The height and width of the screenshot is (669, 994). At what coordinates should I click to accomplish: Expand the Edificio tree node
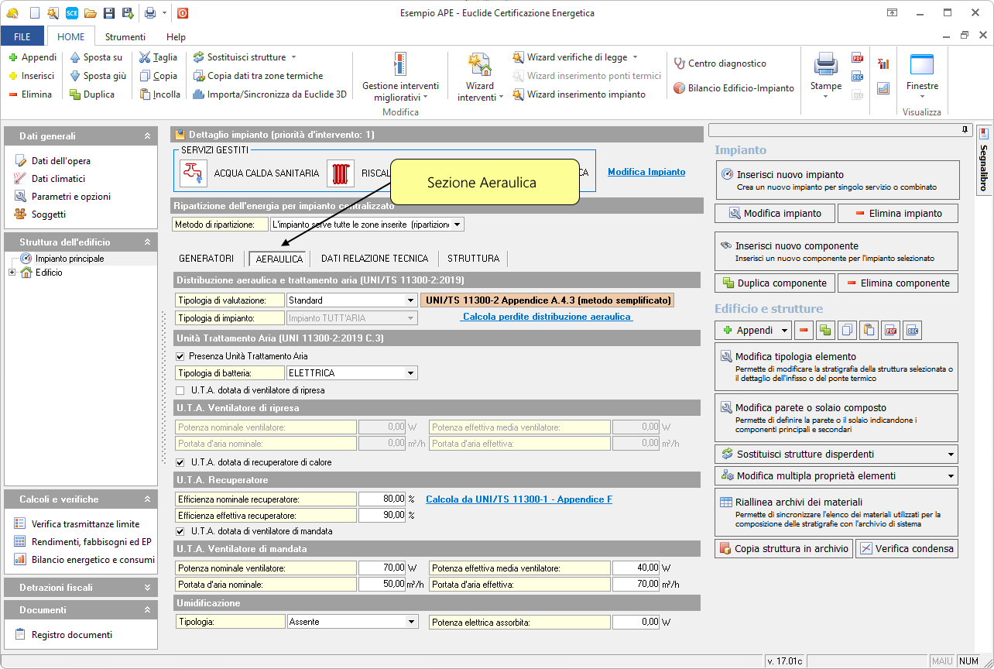pos(12,273)
